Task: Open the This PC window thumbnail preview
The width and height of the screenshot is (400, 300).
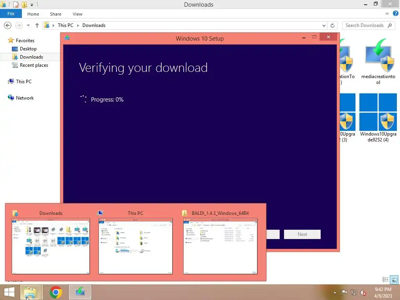Action: click(x=136, y=246)
